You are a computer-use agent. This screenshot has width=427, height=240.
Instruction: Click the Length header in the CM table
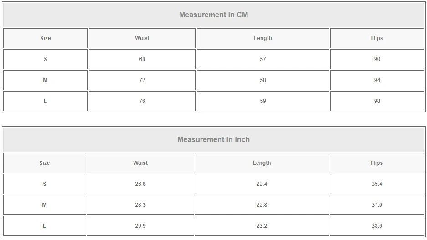coord(263,38)
